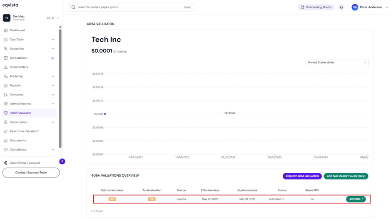Click the Cheqly account logo icon
Image resolution: width=391 pixels, height=220 pixels.
point(6,163)
